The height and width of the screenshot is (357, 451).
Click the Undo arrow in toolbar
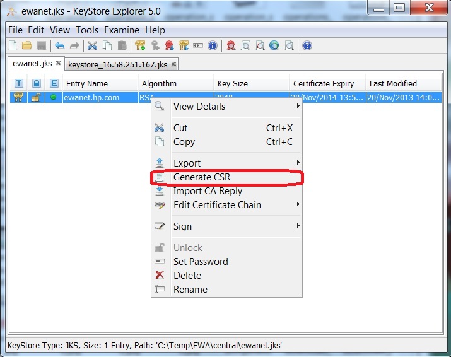tap(59, 45)
